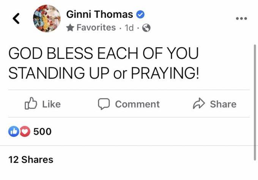
Task: Go back using the left chevron arrow
Action: tap(16, 18)
